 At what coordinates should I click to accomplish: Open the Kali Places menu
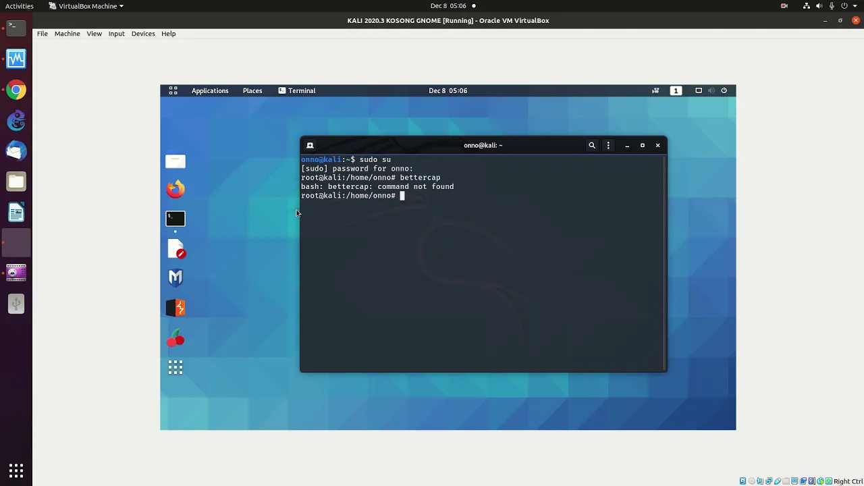[x=252, y=90]
